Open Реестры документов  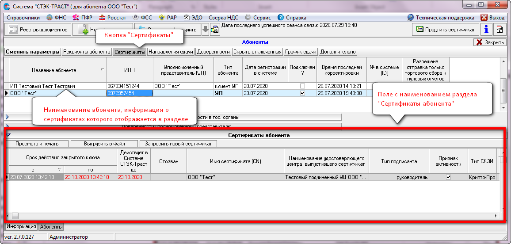pyautogui.click(x=38, y=30)
